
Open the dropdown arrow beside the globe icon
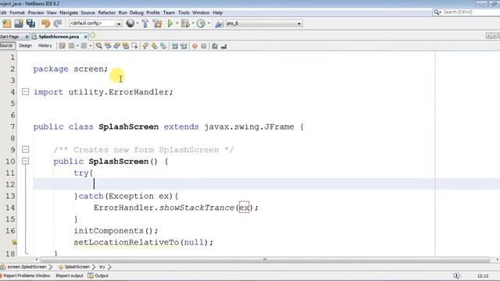click(x=137, y=23)
